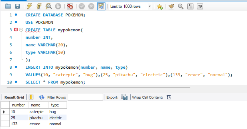The image size is (247, 129).
Task: Save the script with the floppy disk icon
Action: (x=17, y=7)
